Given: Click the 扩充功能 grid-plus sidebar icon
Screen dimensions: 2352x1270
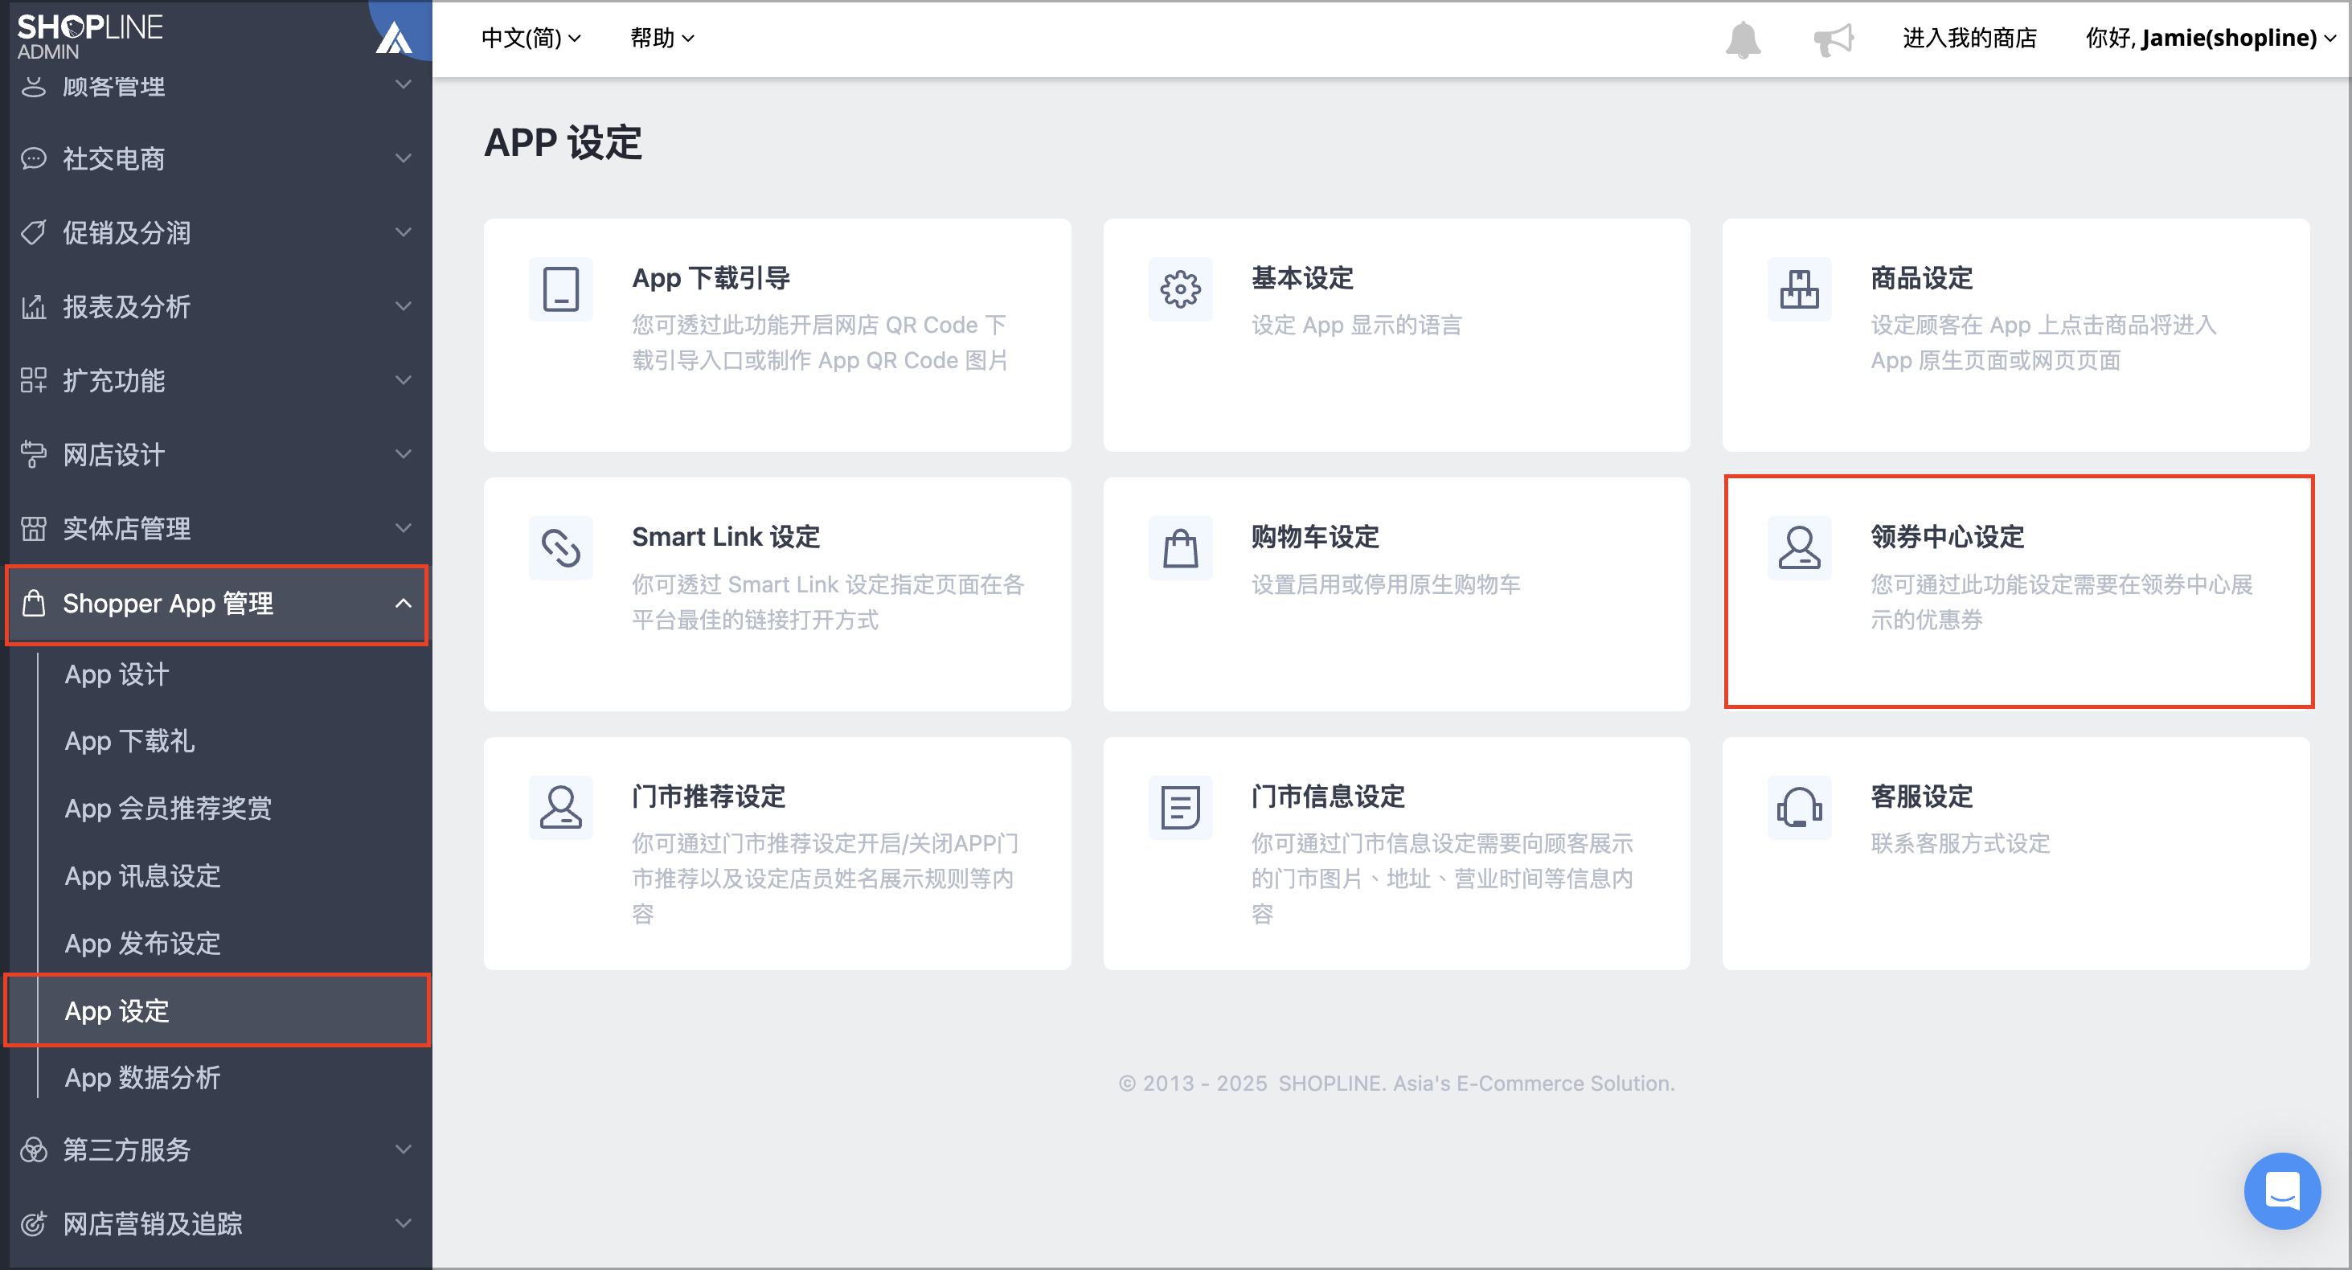Looking at the screenshot, I should (x=33, y=381).
